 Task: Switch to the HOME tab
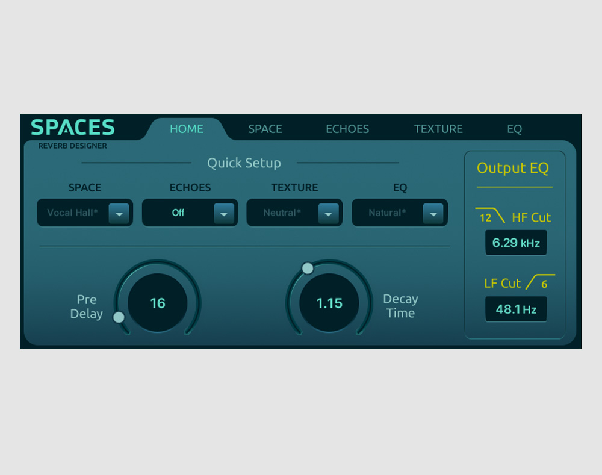pos(187,129)
